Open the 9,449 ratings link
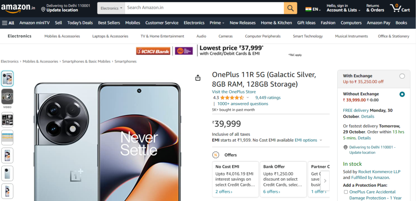 click(268, 97)
